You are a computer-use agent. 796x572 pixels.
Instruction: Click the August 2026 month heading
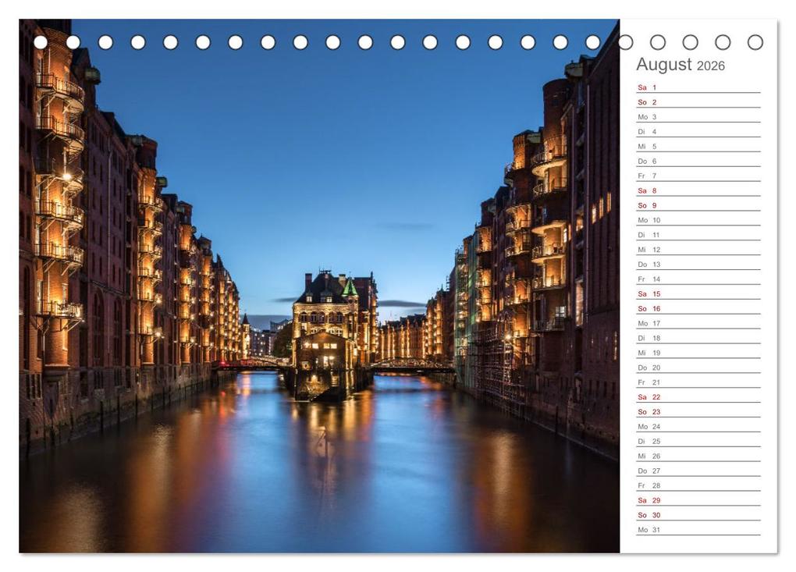point(681,65)
